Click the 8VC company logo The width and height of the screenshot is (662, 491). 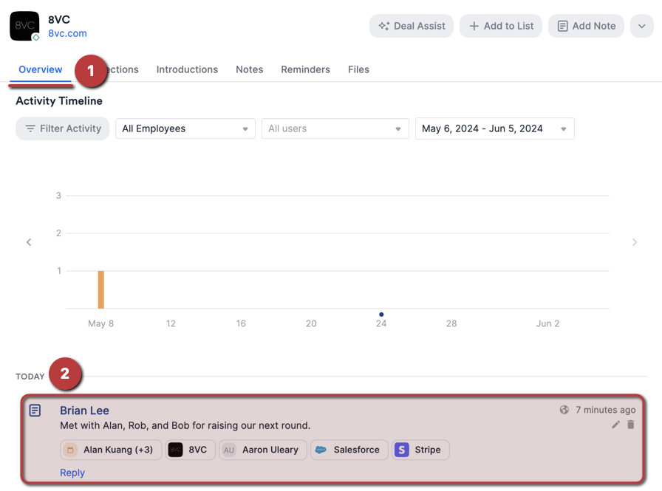[x=24, y=26]
